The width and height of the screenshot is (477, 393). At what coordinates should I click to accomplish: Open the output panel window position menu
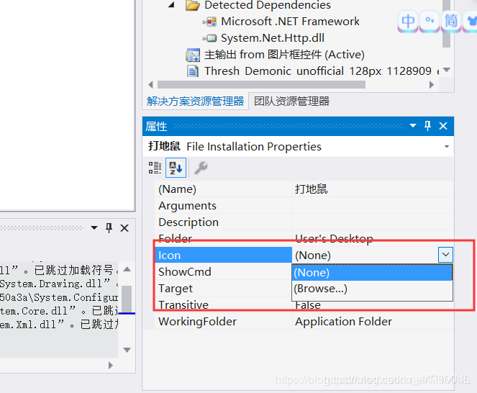point(94,227)
